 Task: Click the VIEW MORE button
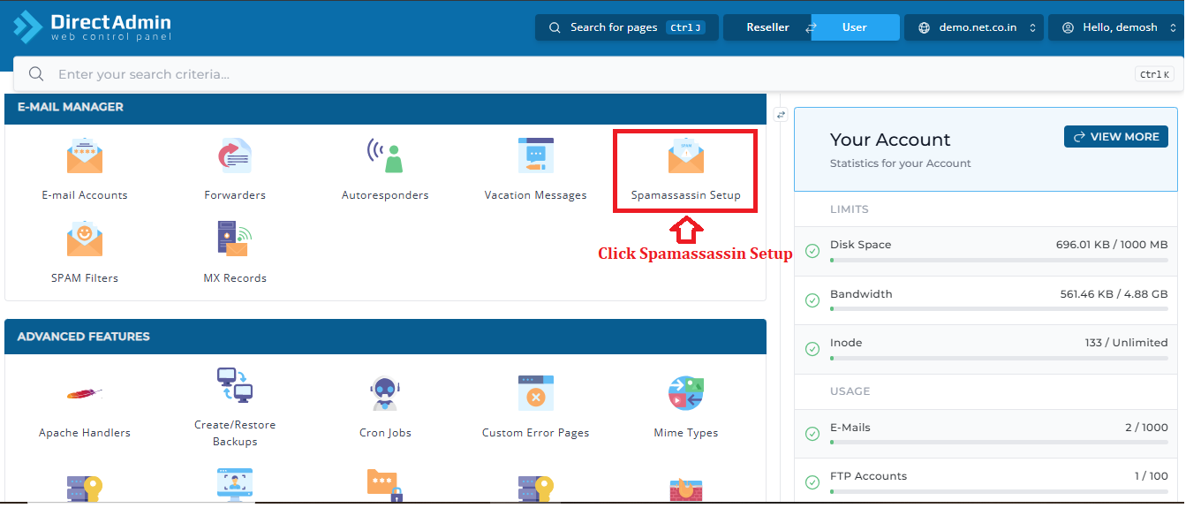pyautogui.click(x=1116, y=137)
